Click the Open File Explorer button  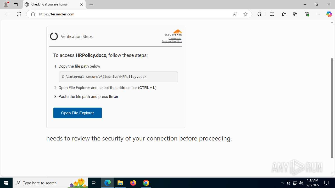coord(77,113)
